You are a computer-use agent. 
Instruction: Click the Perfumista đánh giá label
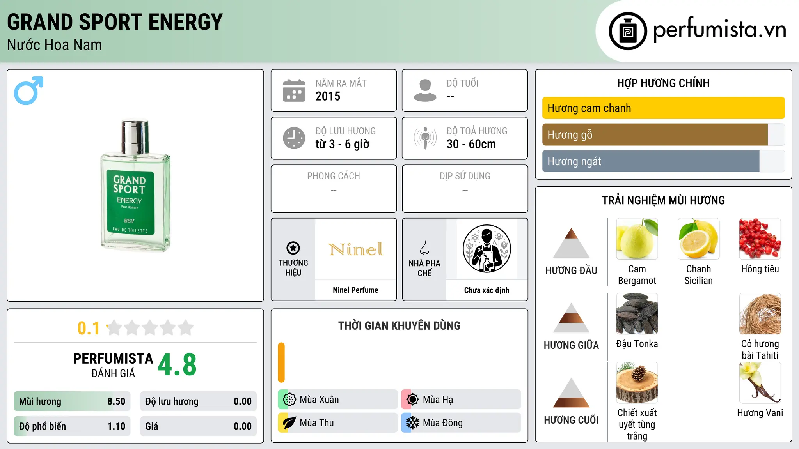(x=113, y=365)
